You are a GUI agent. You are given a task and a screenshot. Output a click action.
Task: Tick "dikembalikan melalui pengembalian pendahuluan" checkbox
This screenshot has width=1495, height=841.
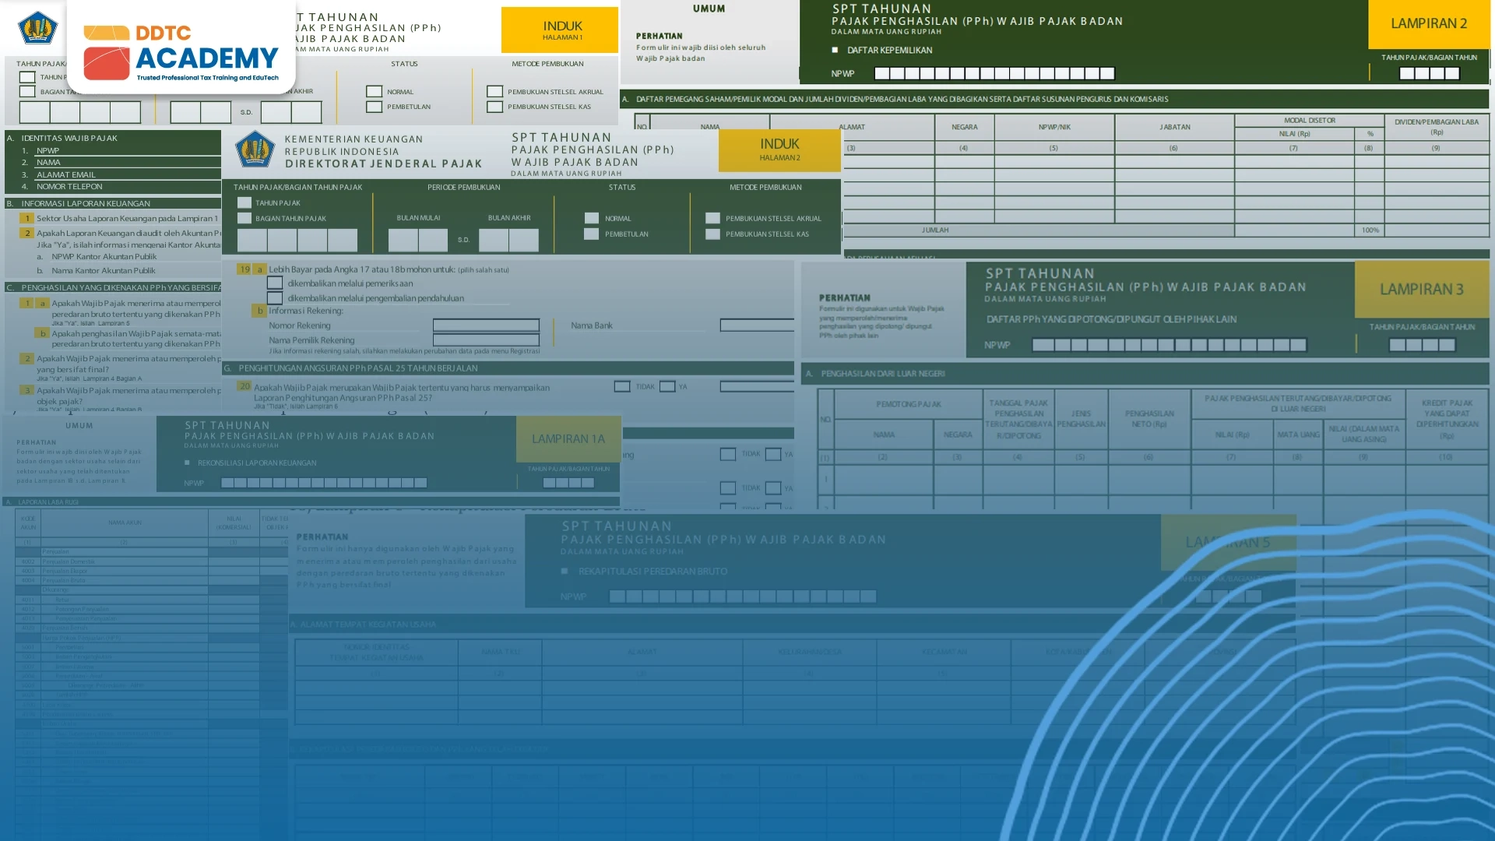click(x=275, y=298)
